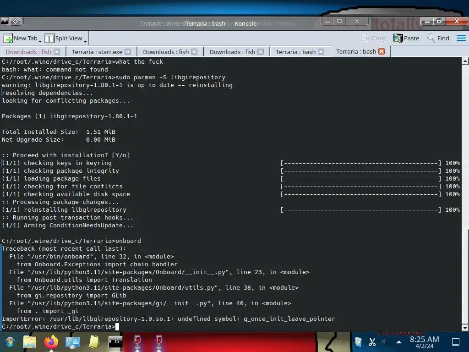Click the 'Total Installed Size: 1.51 MiB' line
This screenshot has height=352, width=469.
pyautogui.click(x=59, y=132)
